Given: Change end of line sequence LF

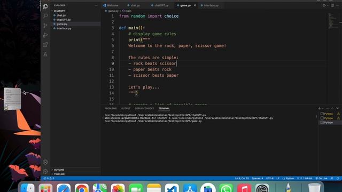Looking at the screenshot, I should 278,178.
